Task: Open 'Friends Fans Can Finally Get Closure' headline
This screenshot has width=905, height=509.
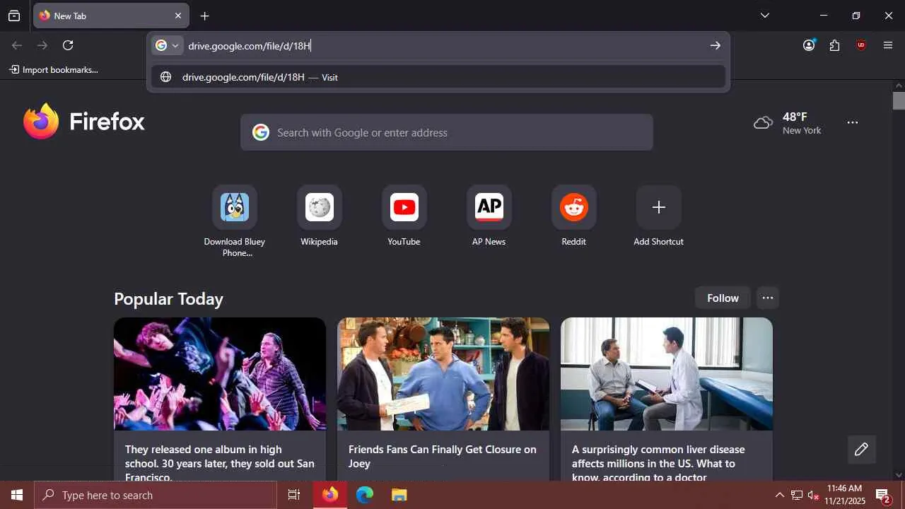Action: point(443,457)
